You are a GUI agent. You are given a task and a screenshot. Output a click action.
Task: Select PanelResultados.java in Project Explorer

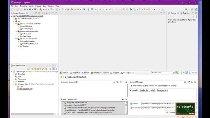pos(30,44)
